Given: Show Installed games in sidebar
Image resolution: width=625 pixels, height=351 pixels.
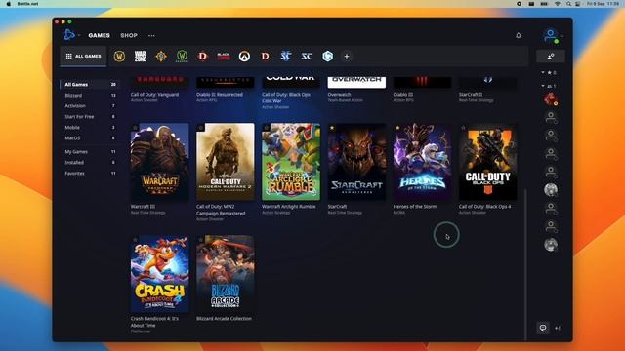Looking at the screenshot, I should click(x=90, y=163).
